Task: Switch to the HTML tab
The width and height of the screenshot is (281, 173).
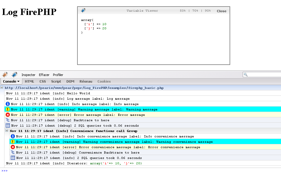Action: tap(29, 81)
